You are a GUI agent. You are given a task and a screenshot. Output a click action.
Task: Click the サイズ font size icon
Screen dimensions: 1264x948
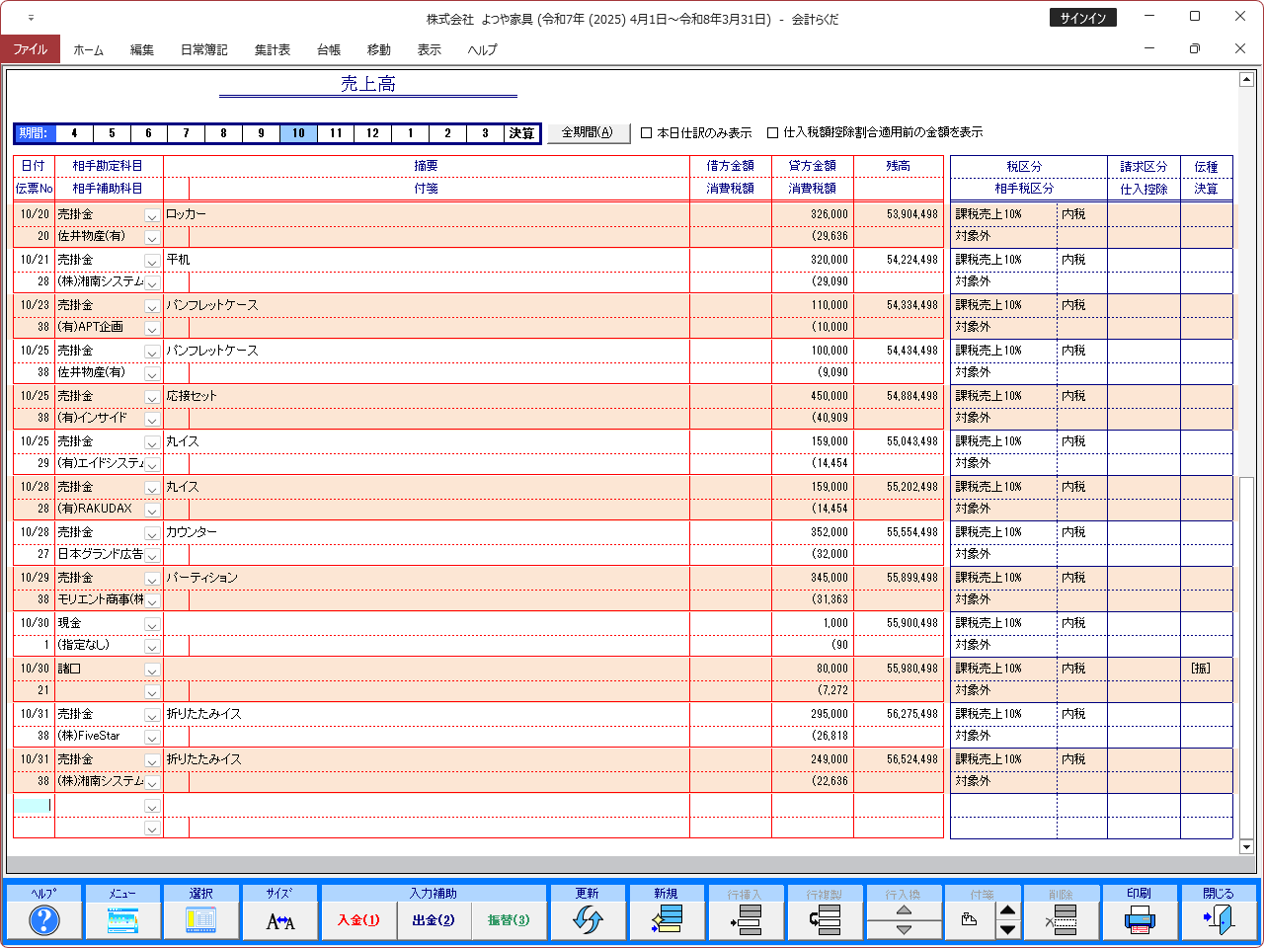tap(280, 920)
